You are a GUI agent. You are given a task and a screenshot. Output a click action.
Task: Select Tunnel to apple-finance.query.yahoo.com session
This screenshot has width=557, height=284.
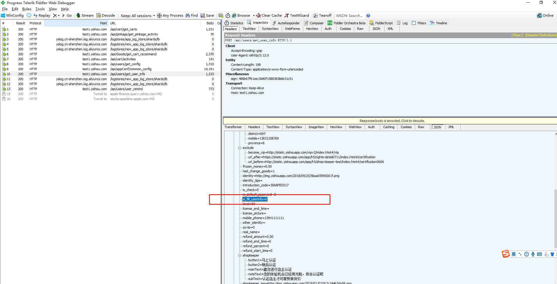pos(110,94)
